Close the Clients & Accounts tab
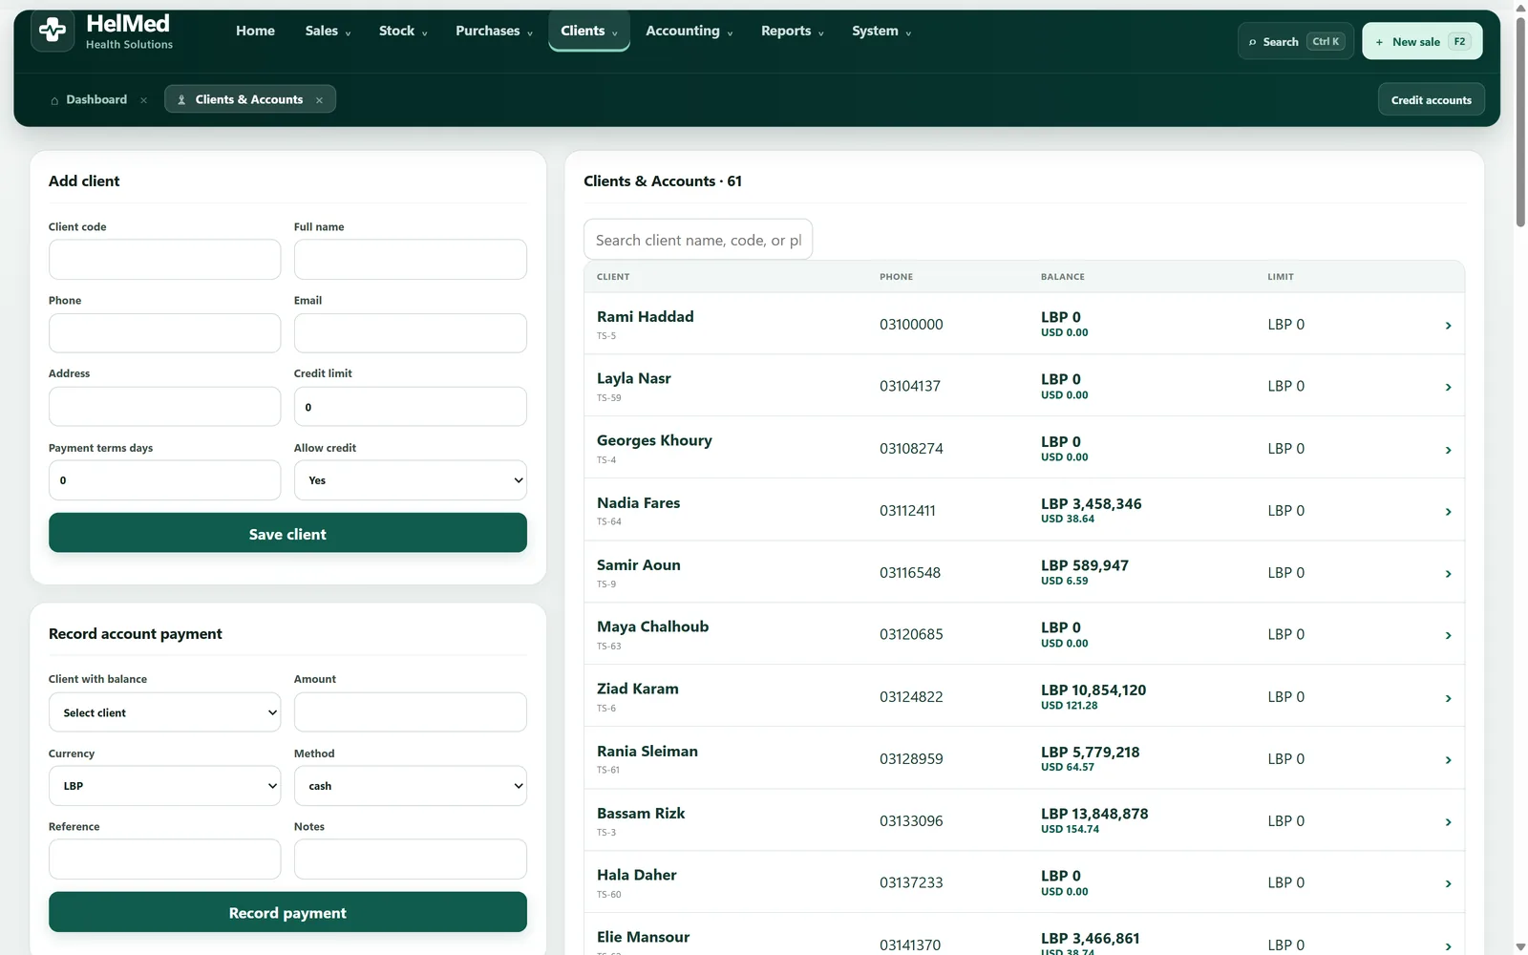Viewport: 1528px width, 955px height. 319,100
